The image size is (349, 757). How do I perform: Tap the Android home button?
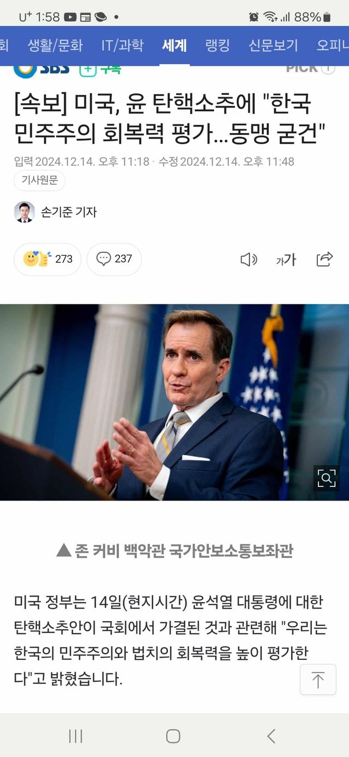pos(173,736)
